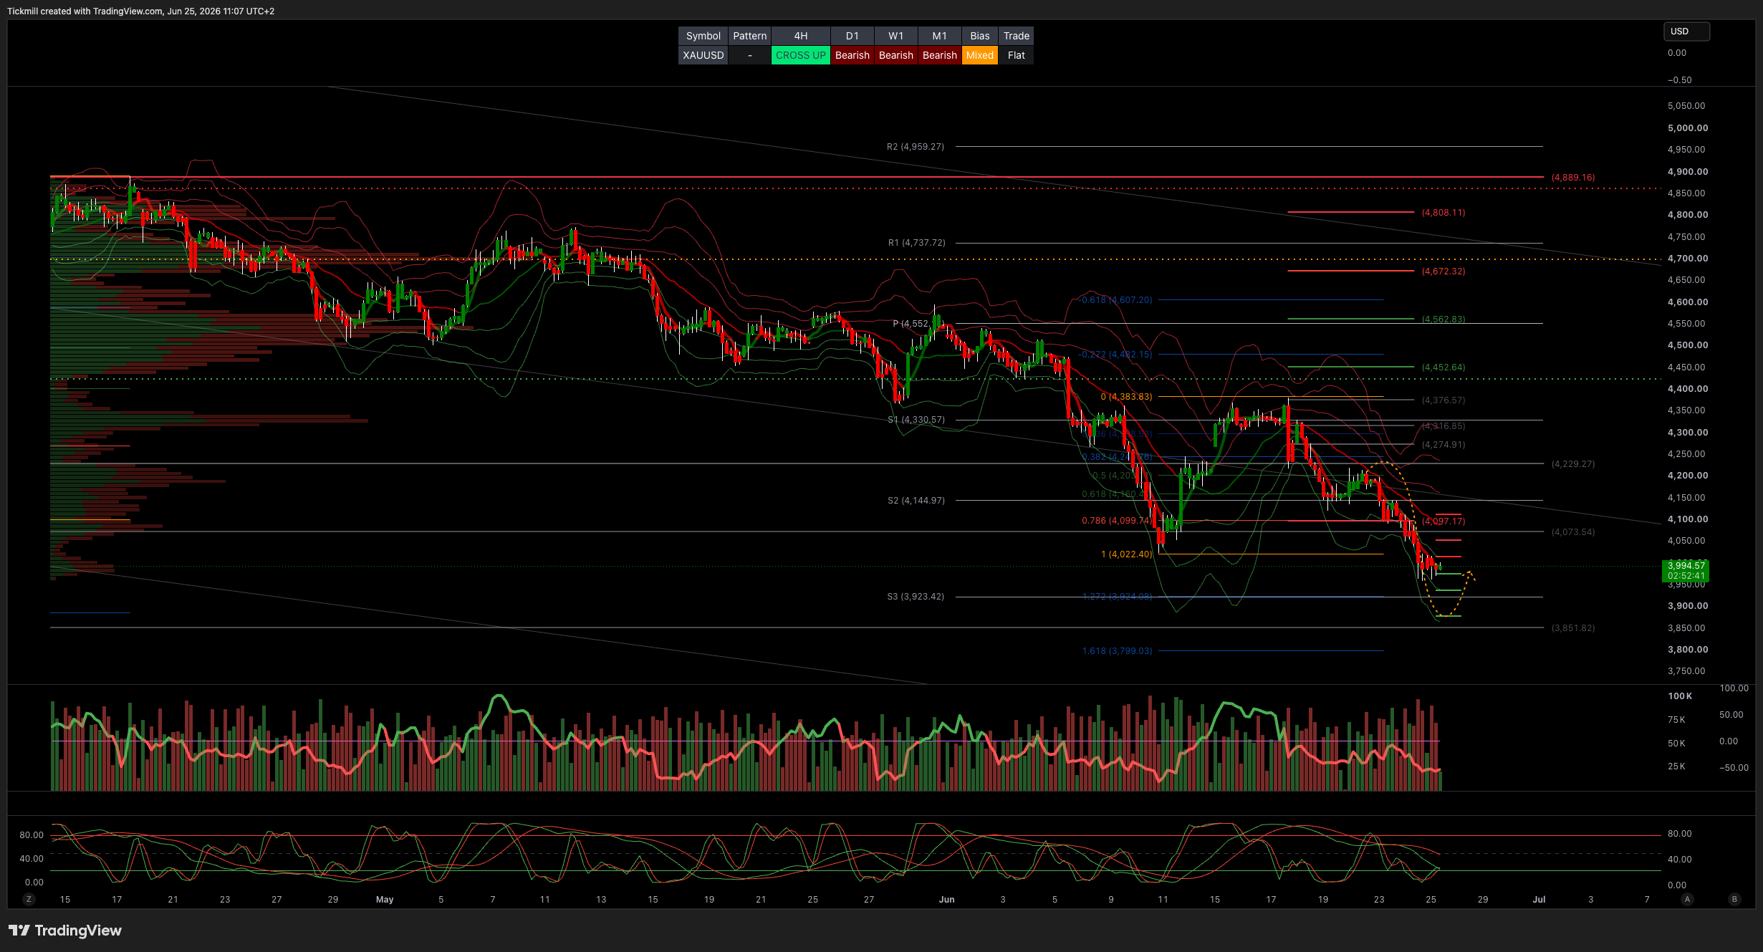Select the XAUUSD symbol cell
The width and height of the screenshot is (1763, 952).
point(703,55)
